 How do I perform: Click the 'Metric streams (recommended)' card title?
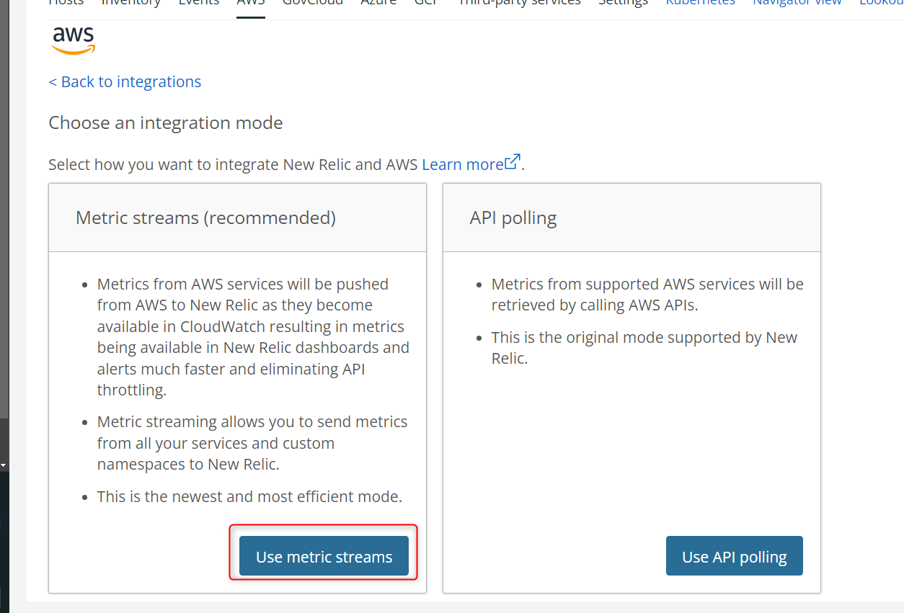[x=205, y=218]
